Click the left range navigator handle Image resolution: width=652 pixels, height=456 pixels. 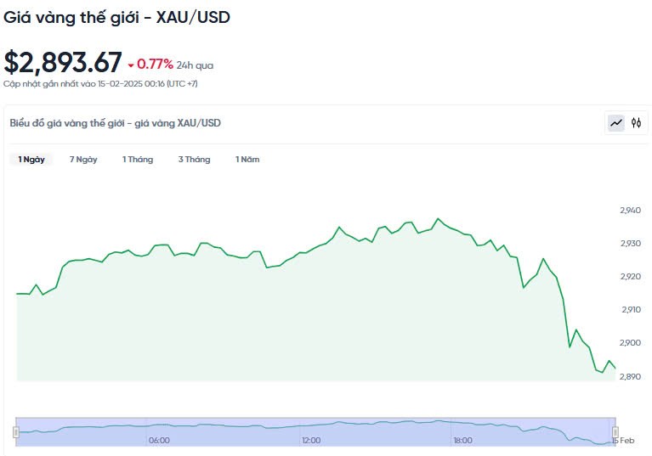pyautogui.click(x=16, y=431)
